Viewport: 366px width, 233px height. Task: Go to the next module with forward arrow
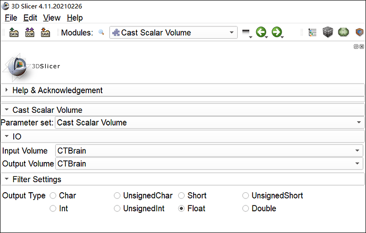pyautogui.click(x=277, y=33)
